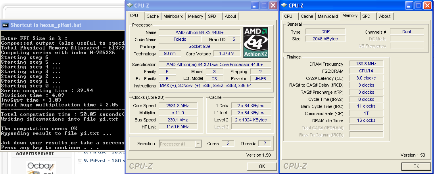
Task: Minimize the left CPU-Z window
Action: [x=255, y=5]
